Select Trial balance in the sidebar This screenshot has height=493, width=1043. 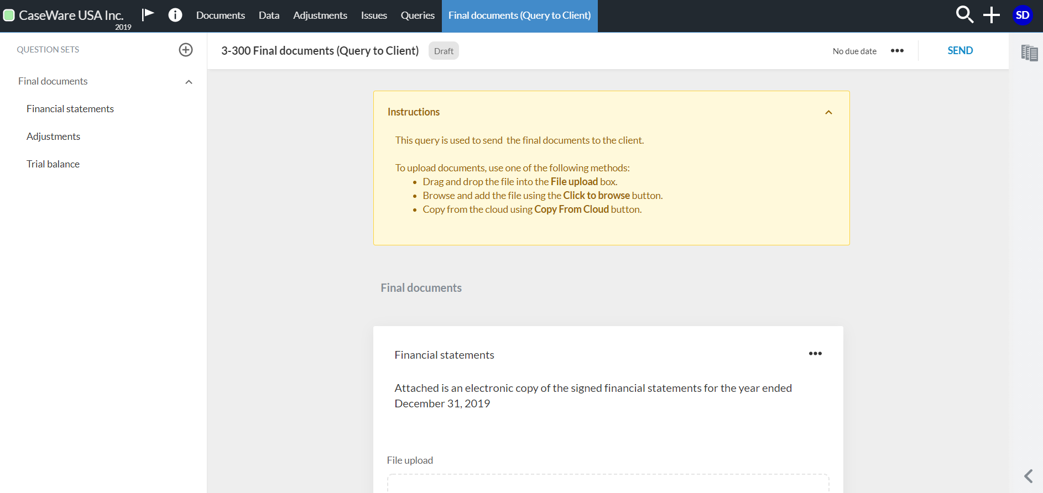53,164
